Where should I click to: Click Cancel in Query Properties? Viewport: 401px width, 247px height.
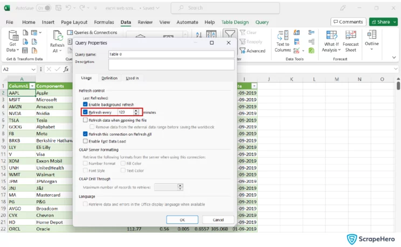(218, 220)
